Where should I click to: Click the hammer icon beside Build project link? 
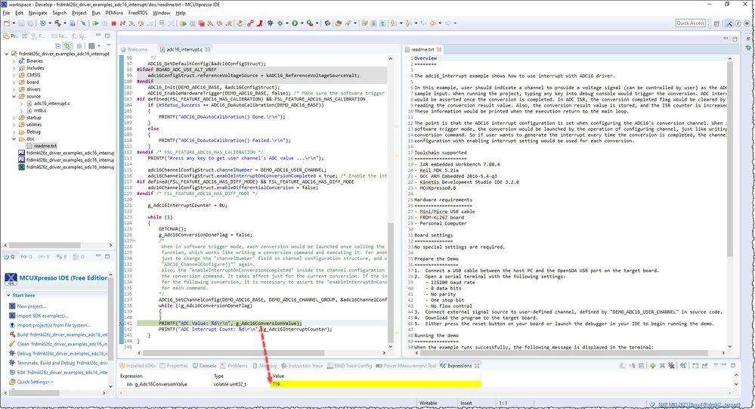[12, 334]
